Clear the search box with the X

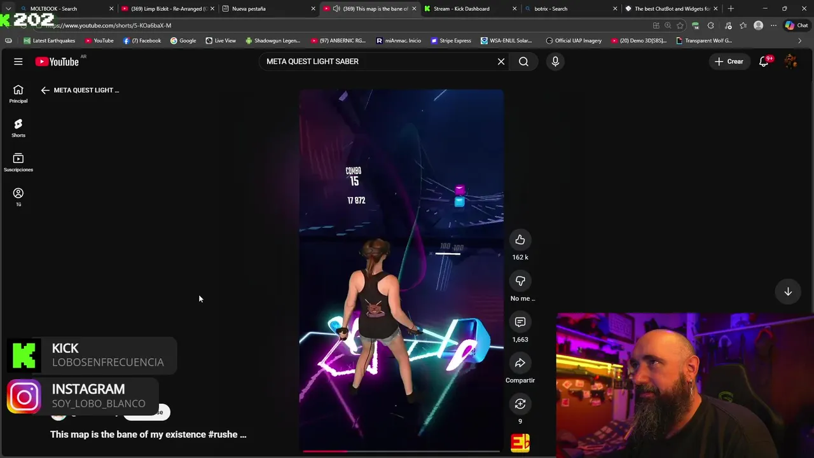[x=501, y=62]
